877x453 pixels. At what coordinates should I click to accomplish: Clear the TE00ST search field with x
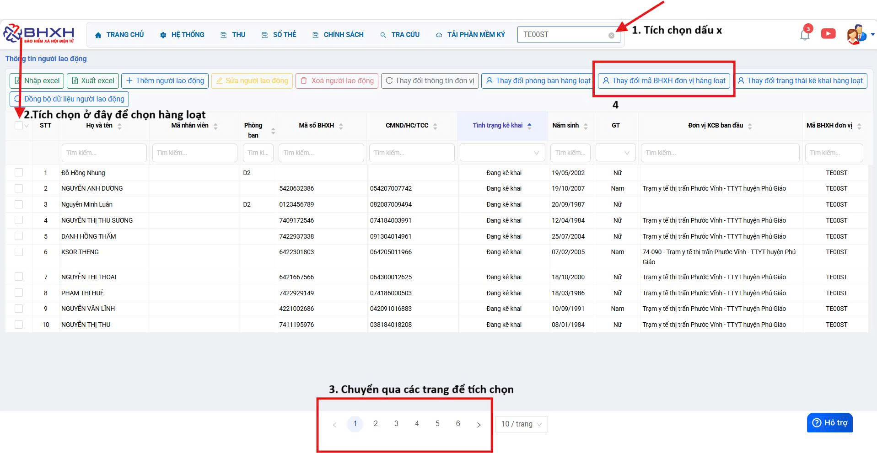click(611, 35)
